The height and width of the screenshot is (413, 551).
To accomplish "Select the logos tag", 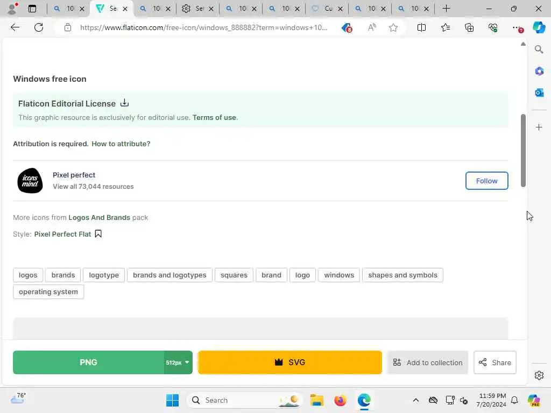I will point(28,275).
